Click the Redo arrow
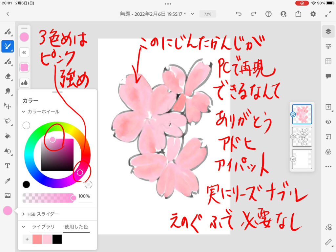Screen dimensions: 336x252 [x=253, y=14]
